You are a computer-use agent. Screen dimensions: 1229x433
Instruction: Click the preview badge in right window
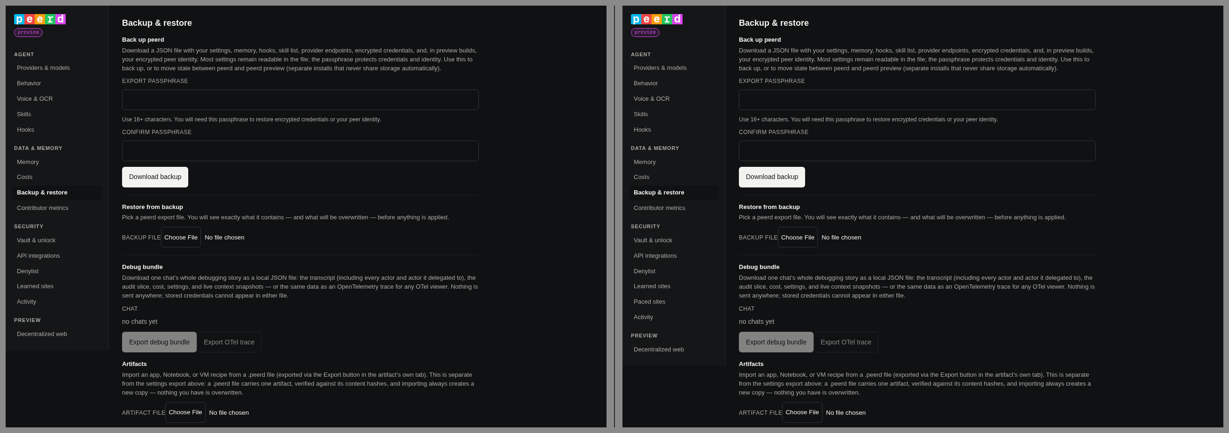click(645, 32)
